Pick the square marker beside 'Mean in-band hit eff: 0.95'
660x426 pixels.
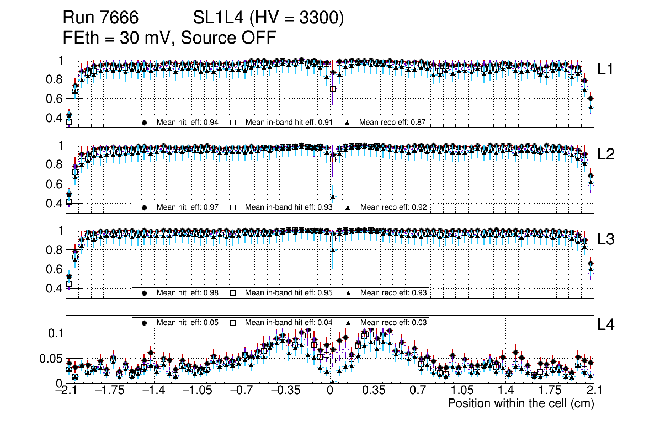coord(233,292)
